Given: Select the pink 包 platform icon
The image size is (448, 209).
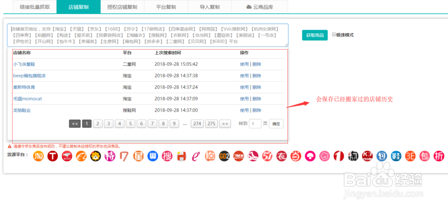Looking at the screenshot, I should tap(425, 156).
